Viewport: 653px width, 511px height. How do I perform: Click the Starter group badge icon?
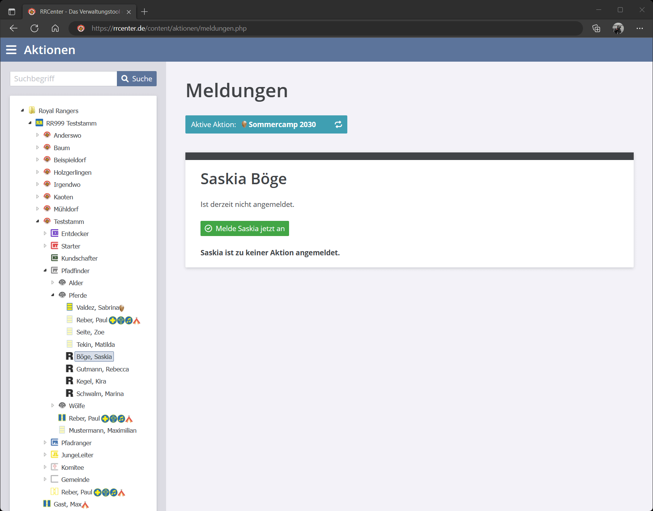(x=55, y=246)
